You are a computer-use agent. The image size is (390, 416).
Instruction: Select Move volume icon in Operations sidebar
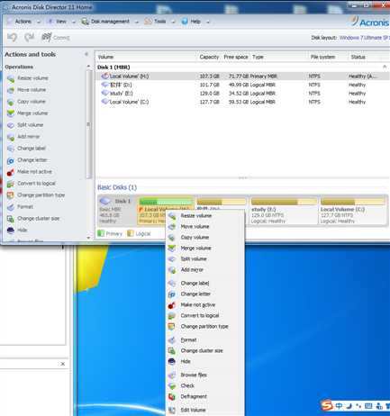(11, 90)
